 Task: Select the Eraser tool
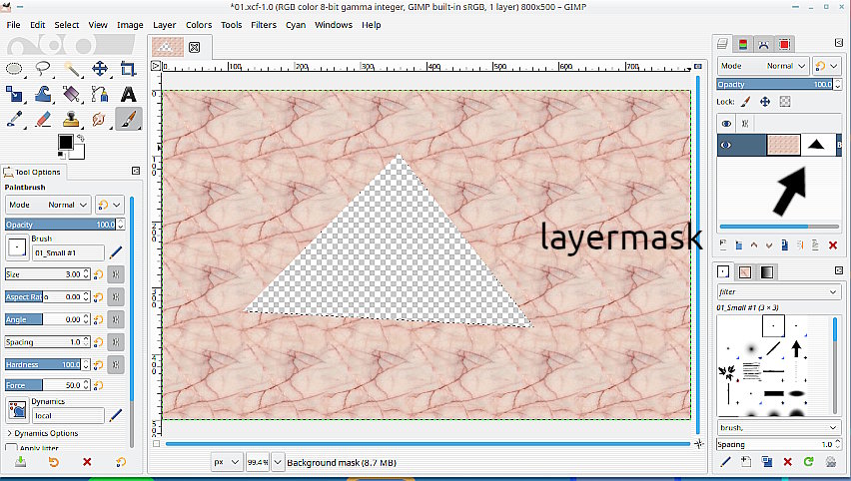click(x=43, y=120)
